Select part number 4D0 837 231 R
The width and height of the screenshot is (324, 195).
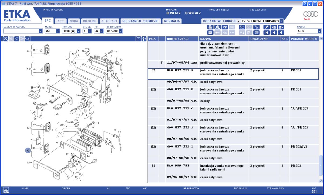tap(180, 89)
